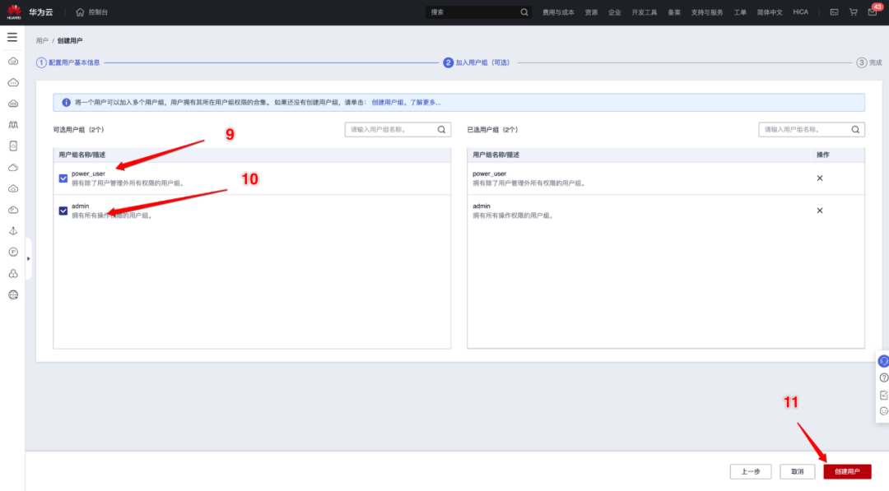The width and height of the screenshot is (889, 491).
Task: Click the 上一步 button
Action: 750,471
